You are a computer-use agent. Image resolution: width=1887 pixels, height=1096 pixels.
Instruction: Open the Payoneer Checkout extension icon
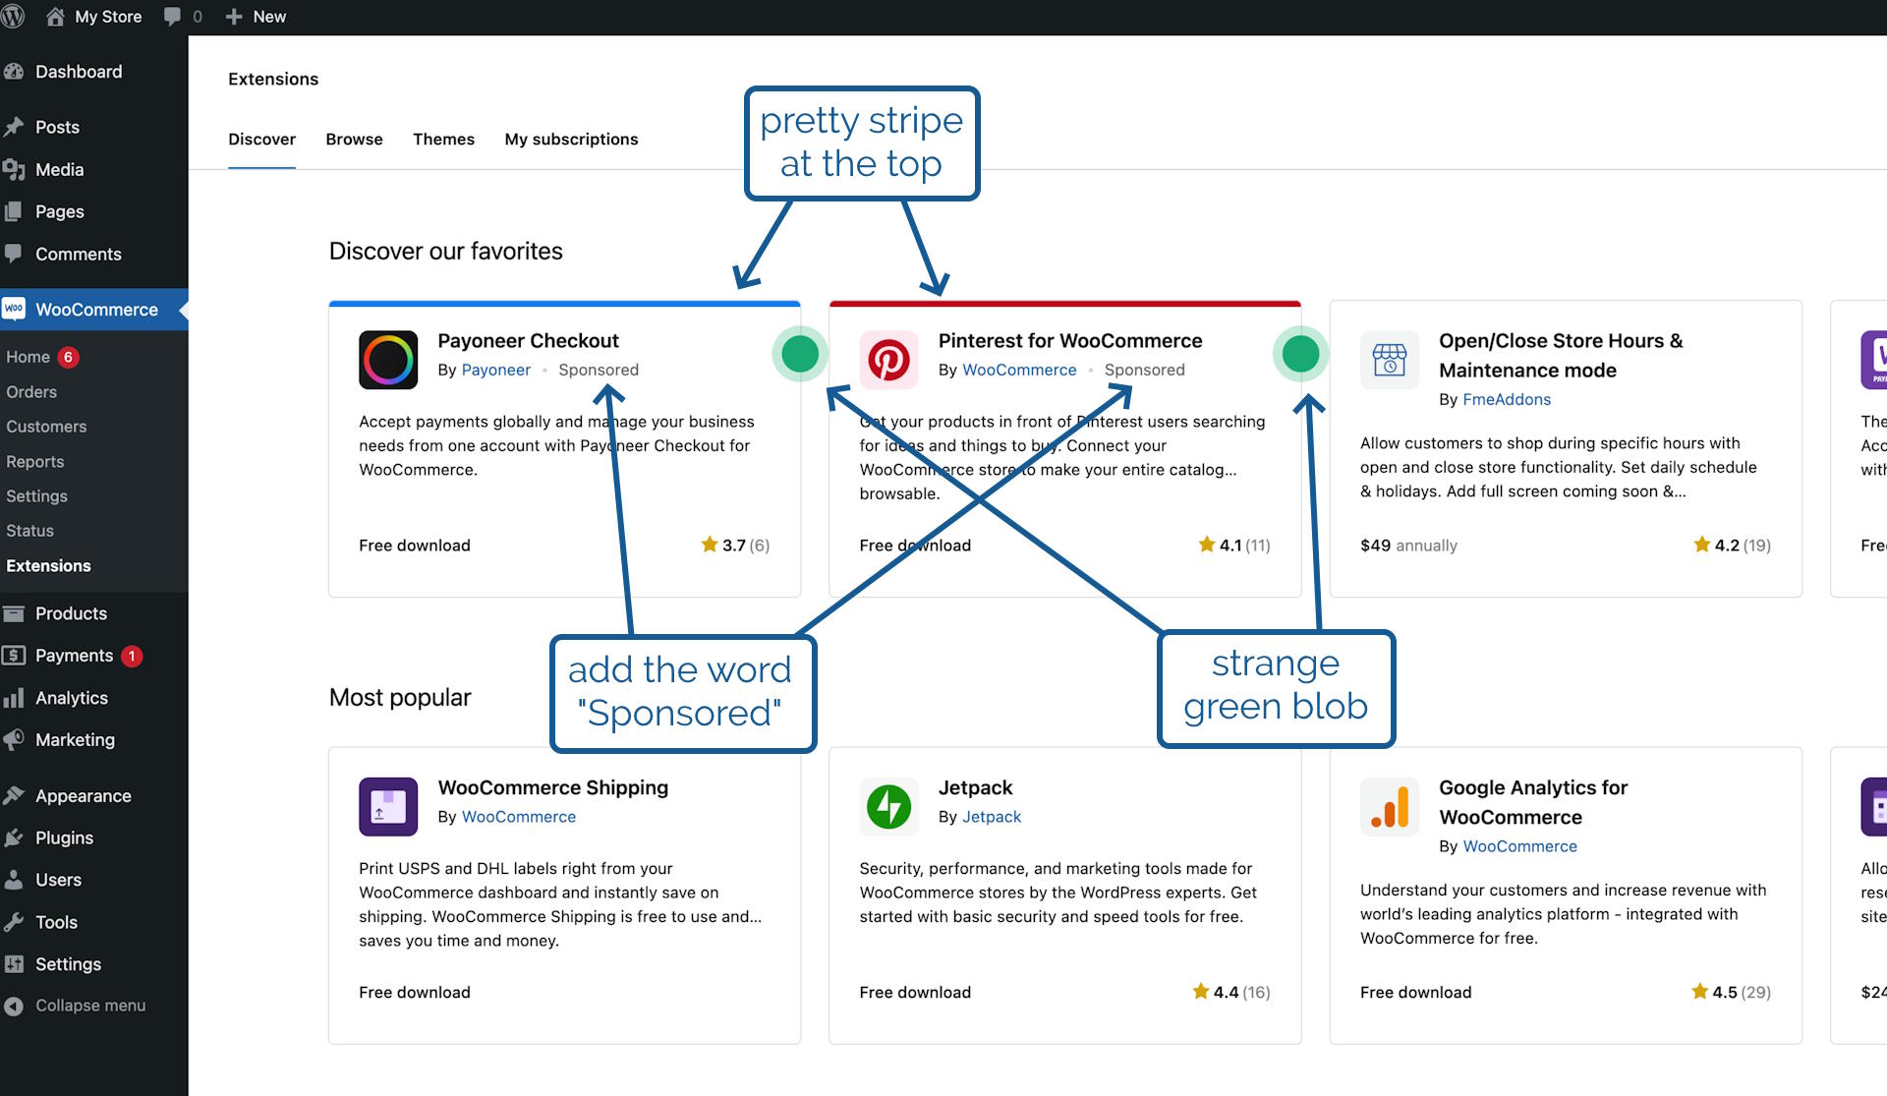(388, 360)
